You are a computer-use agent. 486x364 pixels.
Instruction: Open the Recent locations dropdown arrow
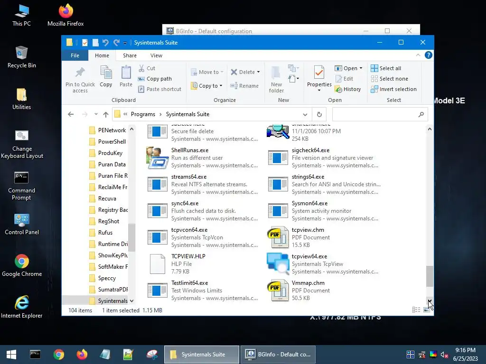pos(96,114)
